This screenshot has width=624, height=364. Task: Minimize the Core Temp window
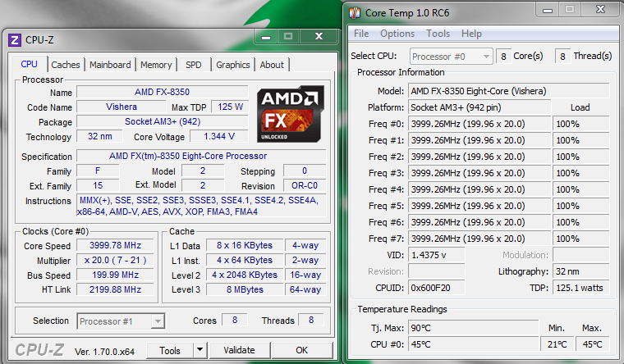coord(548,10)
